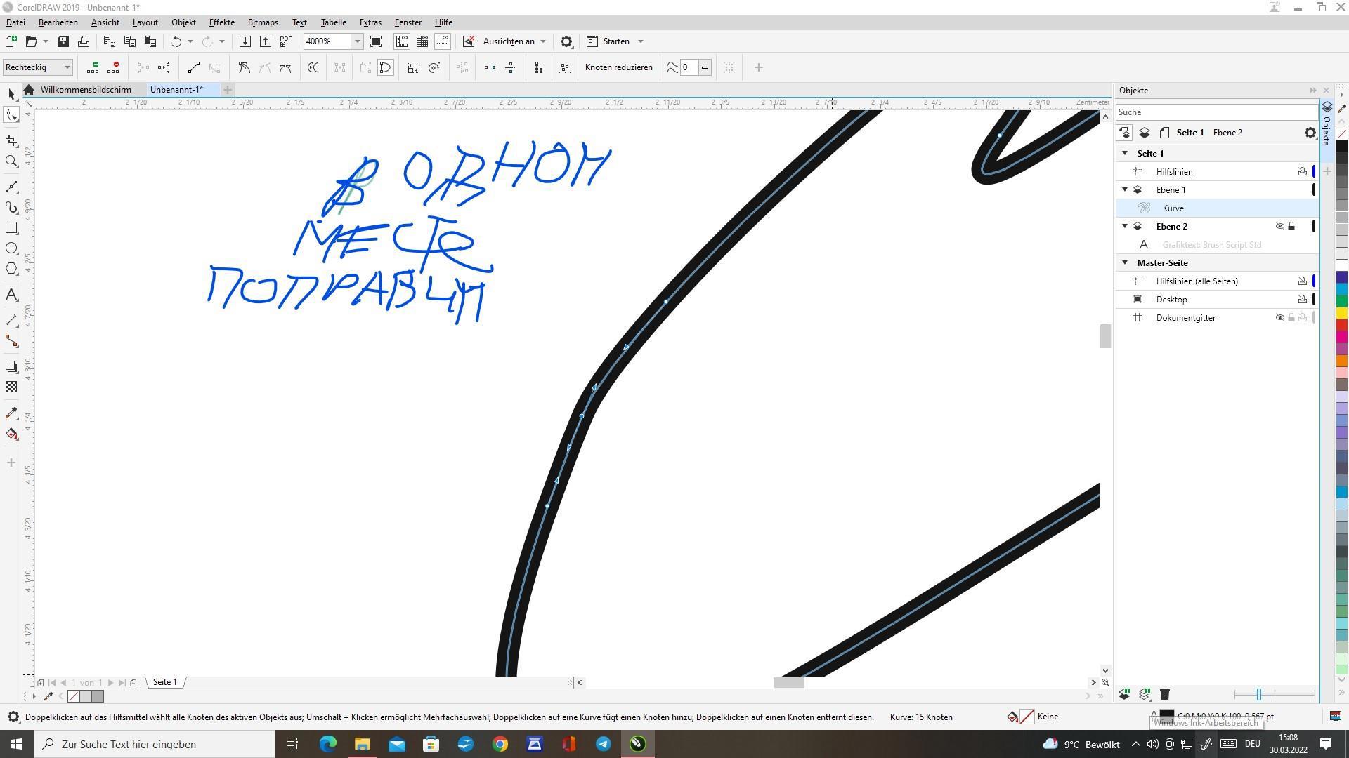1349x758 pixels.
Task: Switch to the Willkommensbildschirm tab
Action: point(86,90)
